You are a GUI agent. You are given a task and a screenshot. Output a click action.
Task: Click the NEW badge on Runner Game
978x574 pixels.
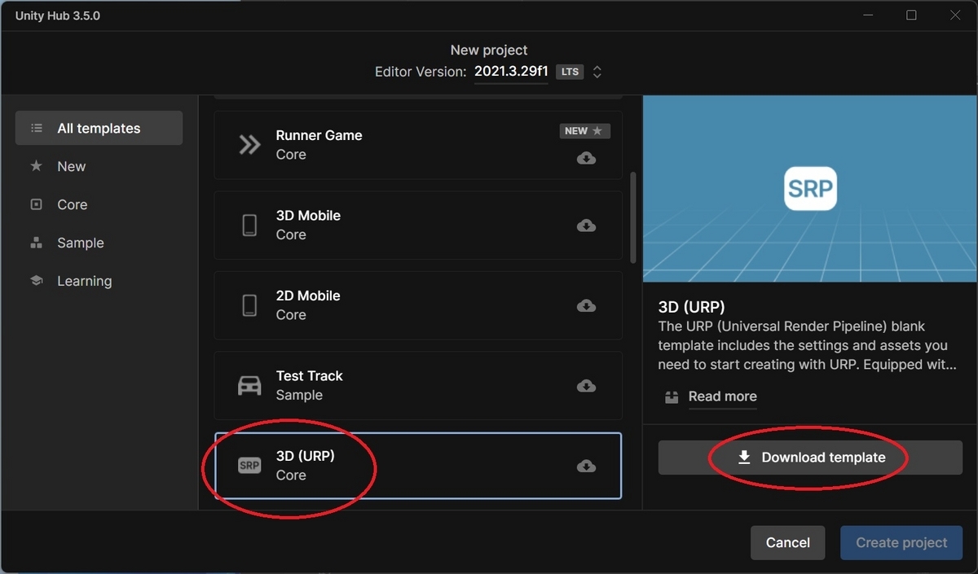click(x=585, y=130)
